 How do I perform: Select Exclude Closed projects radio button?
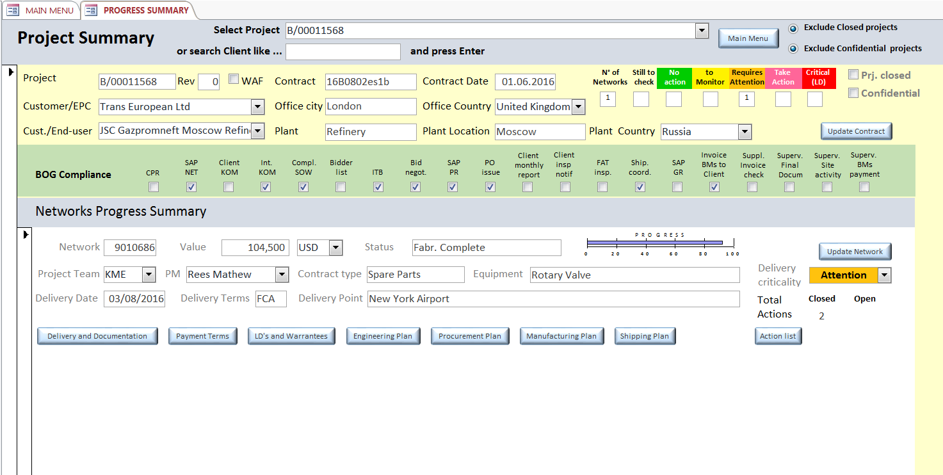click(794, 28)
